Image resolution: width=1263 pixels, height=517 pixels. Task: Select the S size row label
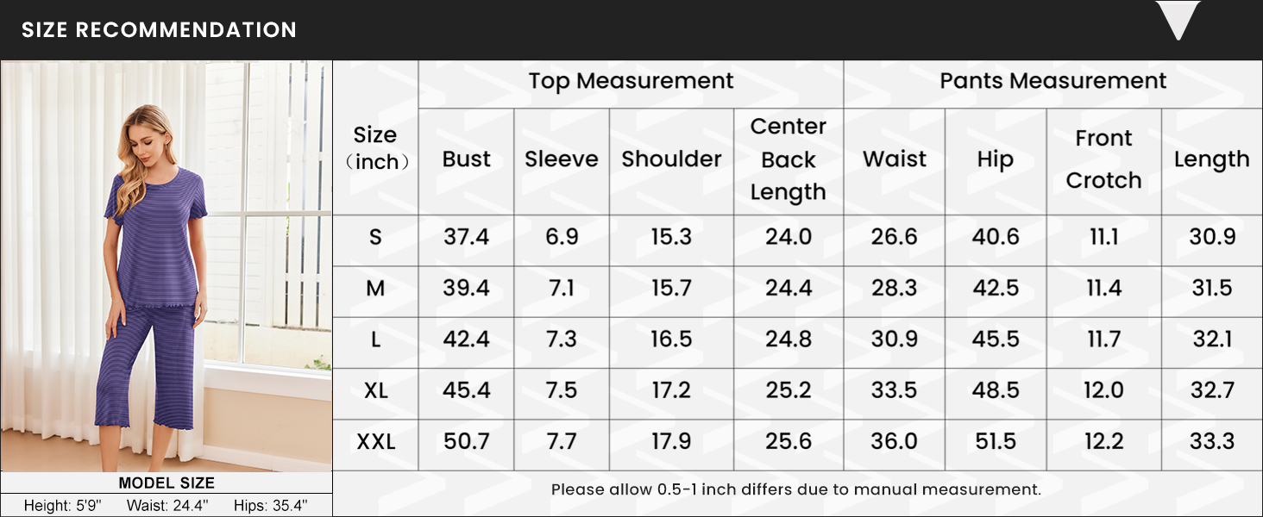coord(375,237)
